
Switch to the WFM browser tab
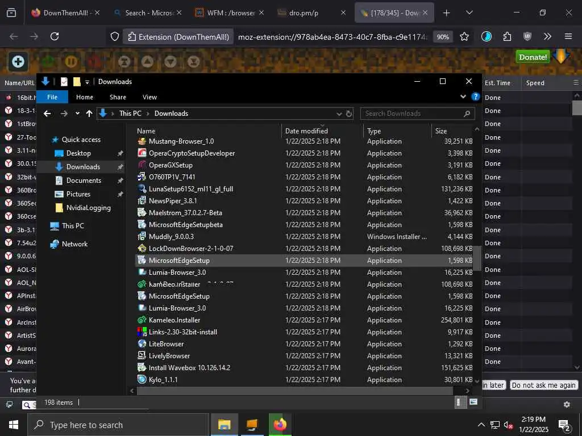tap(230, 13)
